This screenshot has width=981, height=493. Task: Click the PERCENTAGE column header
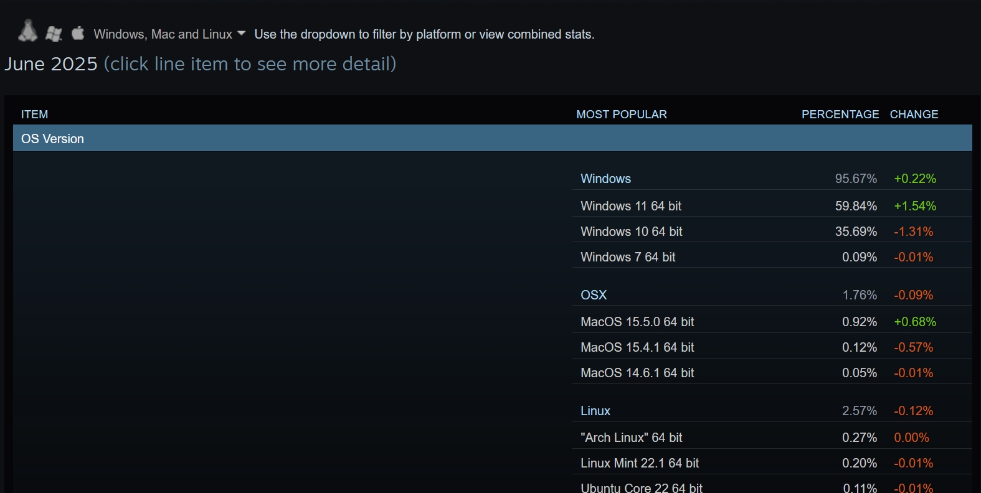point(840,115)
